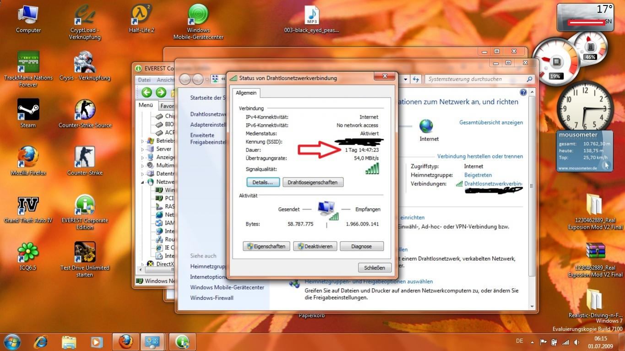Screen dimensions: 625x351
Task: Click the Details... button
Action: (263, 182)
